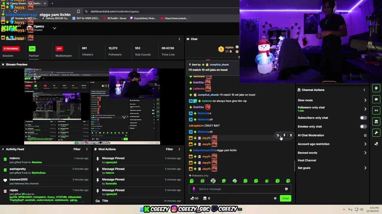Image resolution: width=382 pixels, height=214 pixels.
Task: Toggle Partner Income ON indicator
Action: pyautogui.click(x=32, y=49)
